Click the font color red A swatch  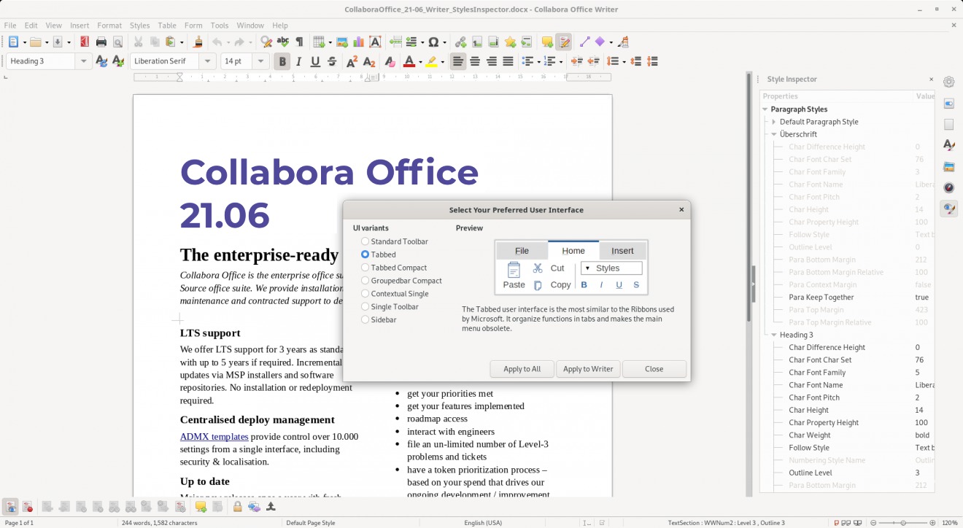(x=409, y=61)
